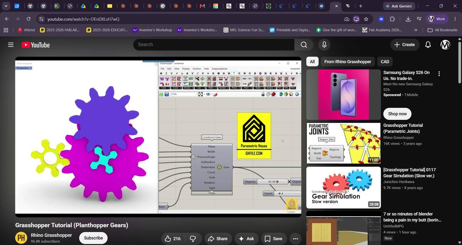Open the tab search dropdown arrow
The height and width of the screenshot is (245, 462).
coord(6,6)
